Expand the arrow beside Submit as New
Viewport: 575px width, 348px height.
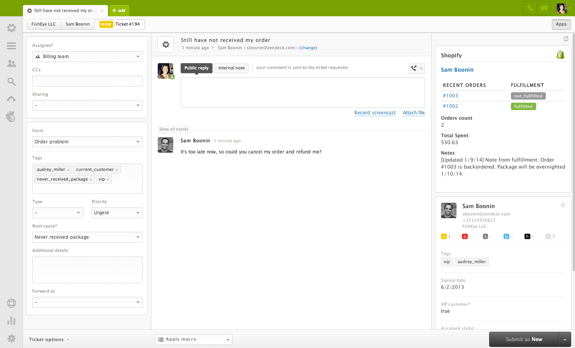click(x=565, y=339)
